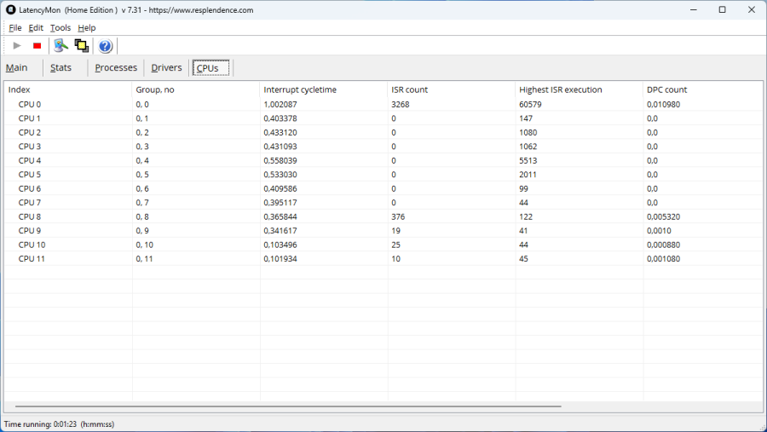Click the computer with magnifier toolbar icon
The width and height of the screenshot is (767, 432).
61,46
